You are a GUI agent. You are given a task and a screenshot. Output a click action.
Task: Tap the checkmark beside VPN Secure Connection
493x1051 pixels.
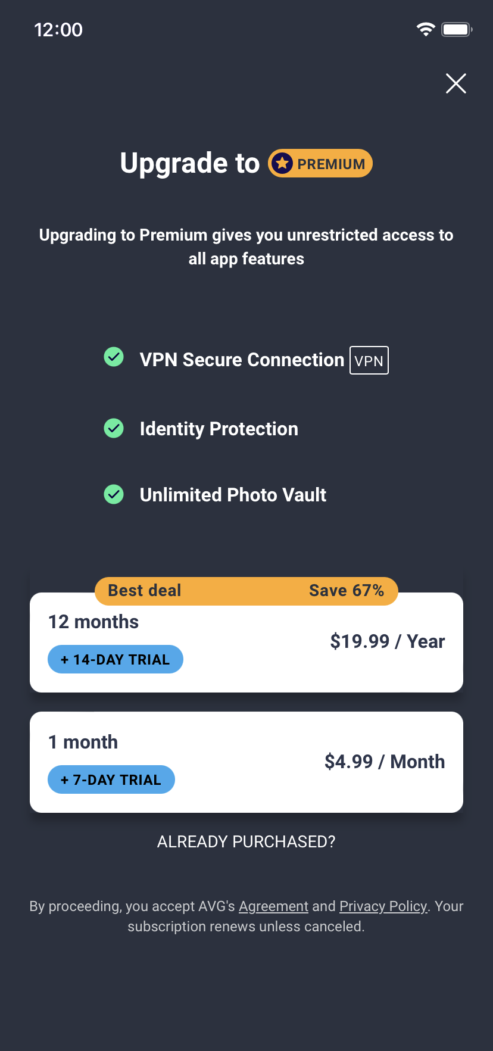click(114, 357)
